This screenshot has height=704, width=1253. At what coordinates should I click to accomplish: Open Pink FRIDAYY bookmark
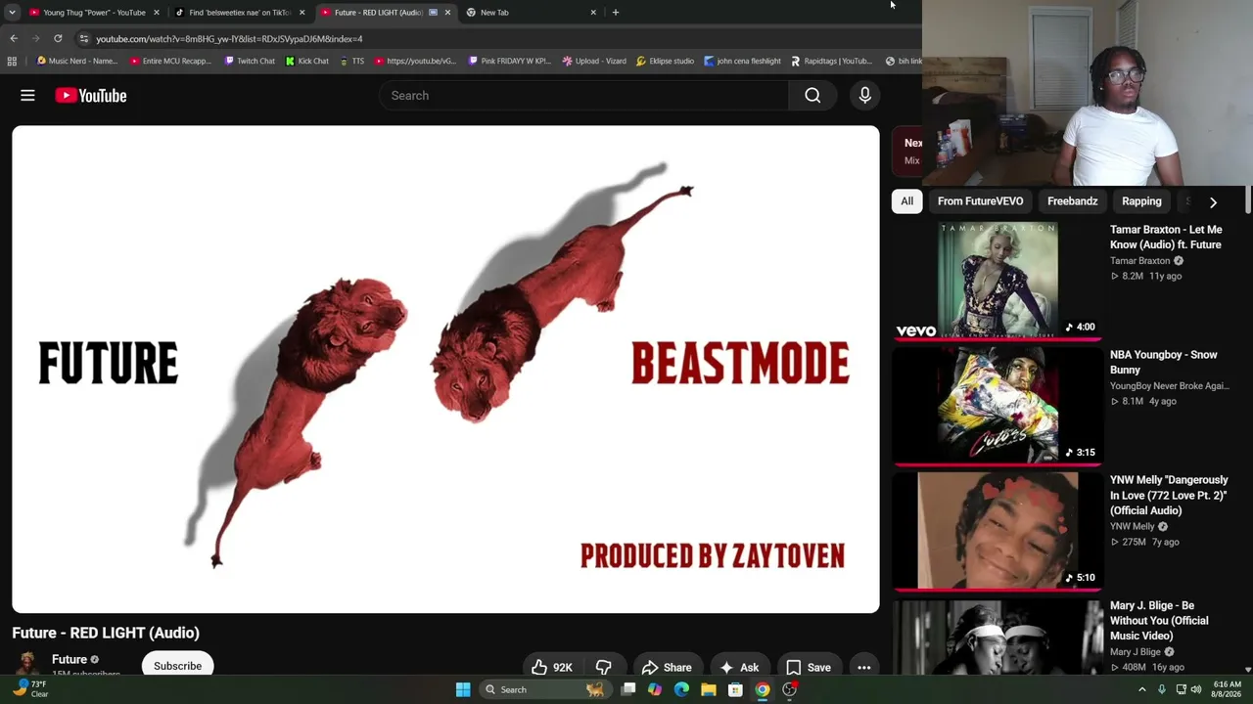click(x=509, y=61)
